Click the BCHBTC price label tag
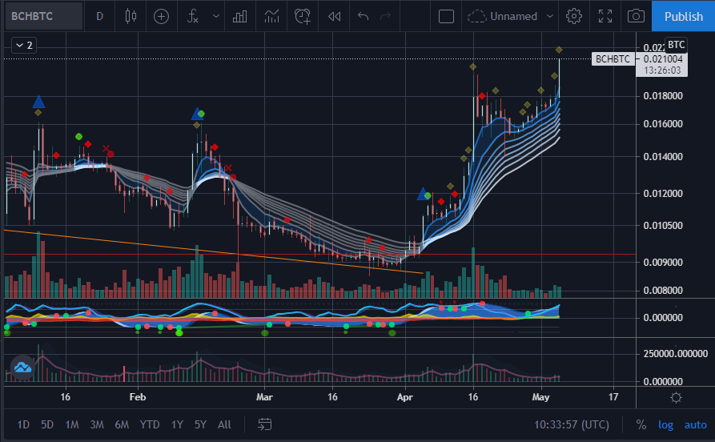 point(613,58)
